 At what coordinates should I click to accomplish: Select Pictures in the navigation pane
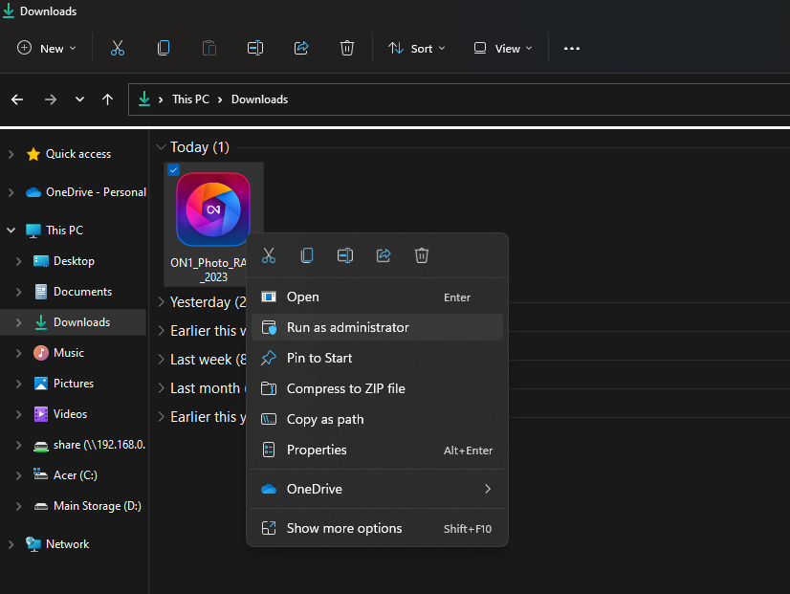pos(74,384)
